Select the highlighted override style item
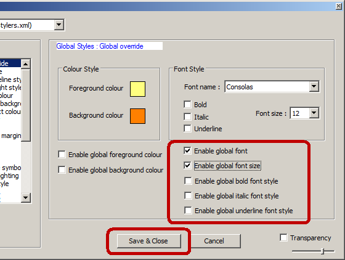345x260 pixels. click(x=10, y=63)
